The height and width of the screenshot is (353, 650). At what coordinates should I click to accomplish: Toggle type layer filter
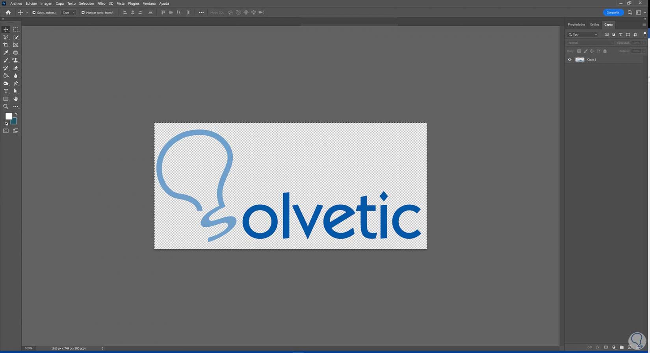tap(621, 35)
